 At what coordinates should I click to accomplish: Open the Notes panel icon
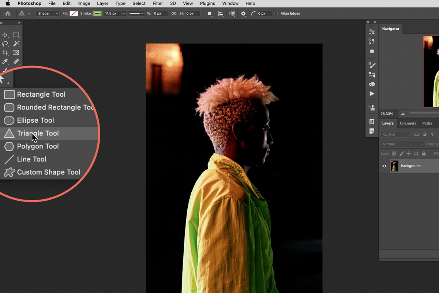click(372, 131)
